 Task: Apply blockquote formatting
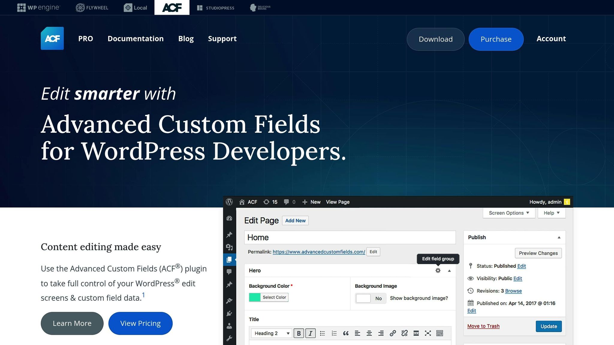point(346,333)
